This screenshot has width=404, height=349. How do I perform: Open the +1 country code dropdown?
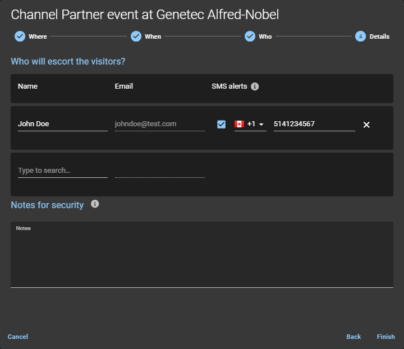click(x=261, y=125)
